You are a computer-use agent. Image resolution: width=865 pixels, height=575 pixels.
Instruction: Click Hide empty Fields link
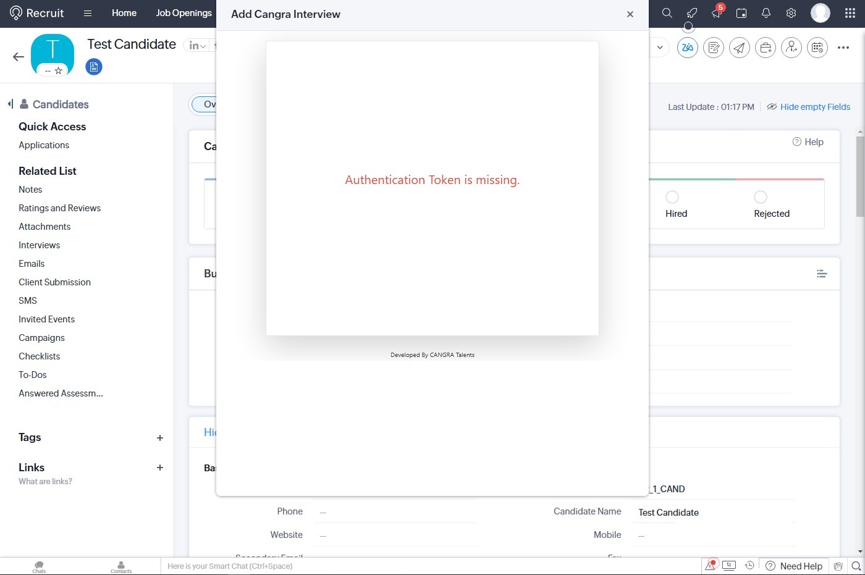coord(815,107)
